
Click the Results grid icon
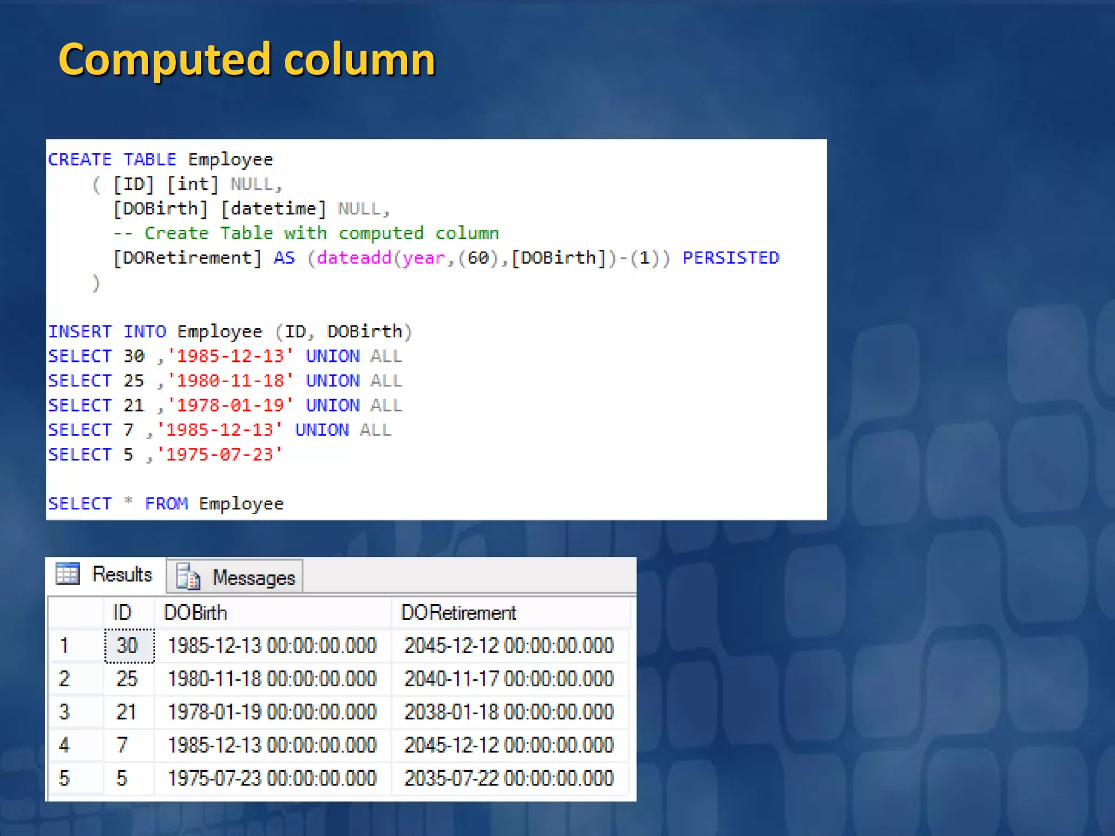pyautogui.click(x=68, y=574)
